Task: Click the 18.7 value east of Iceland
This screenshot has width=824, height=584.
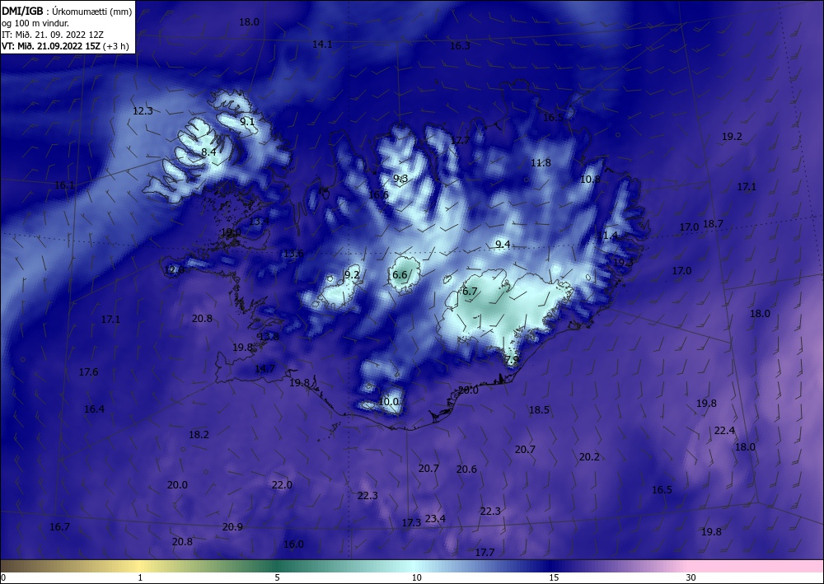Action: click(x=713, y=224)
